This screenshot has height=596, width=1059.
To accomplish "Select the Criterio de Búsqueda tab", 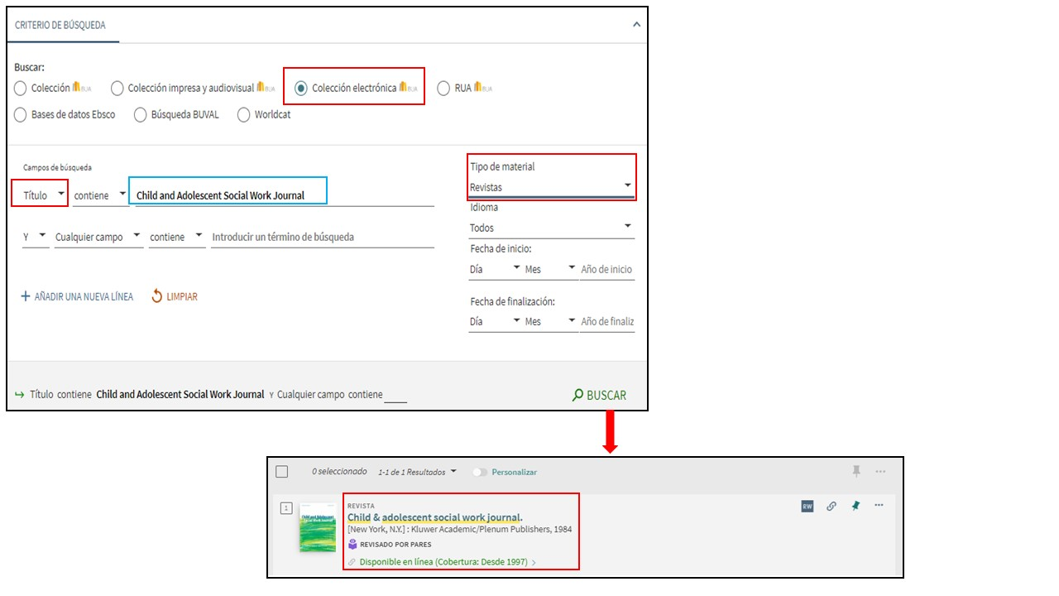I will [60, 26].
